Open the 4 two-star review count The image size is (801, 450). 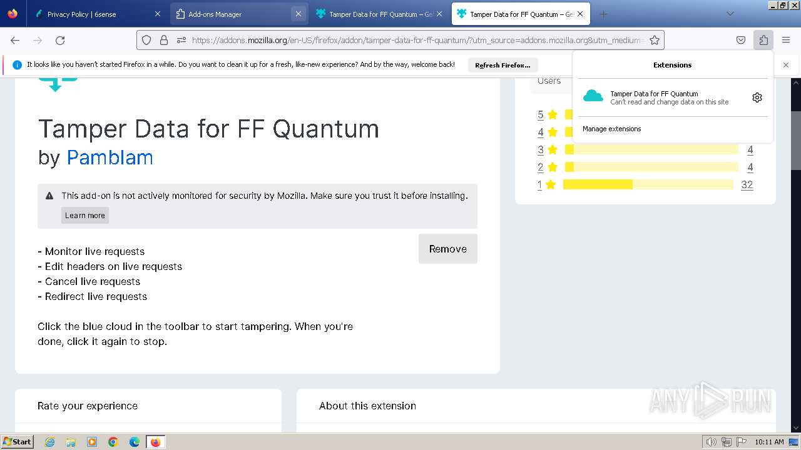[x=750, y=167]
